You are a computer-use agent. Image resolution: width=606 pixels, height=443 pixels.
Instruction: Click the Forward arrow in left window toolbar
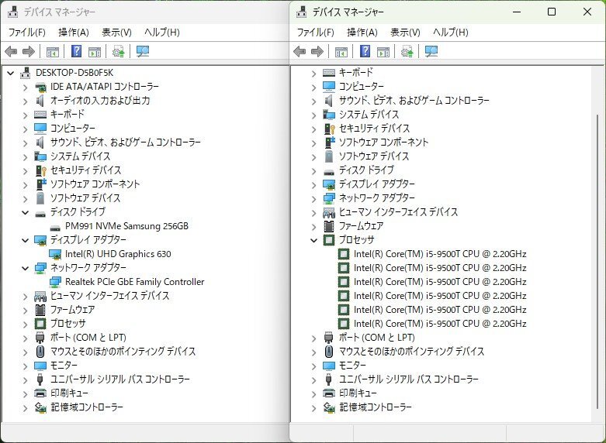pos(29,51)
